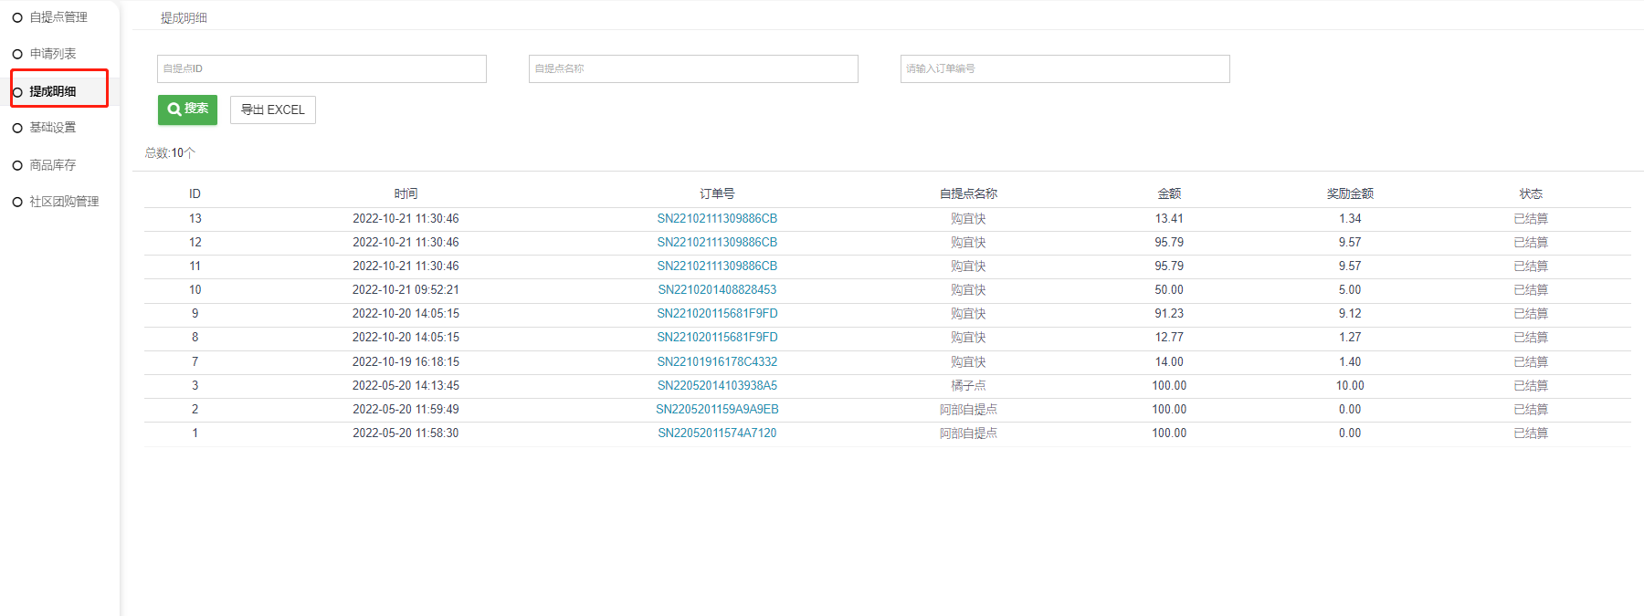Click circle icon beside 自提点管理

[x=17, y=17]
